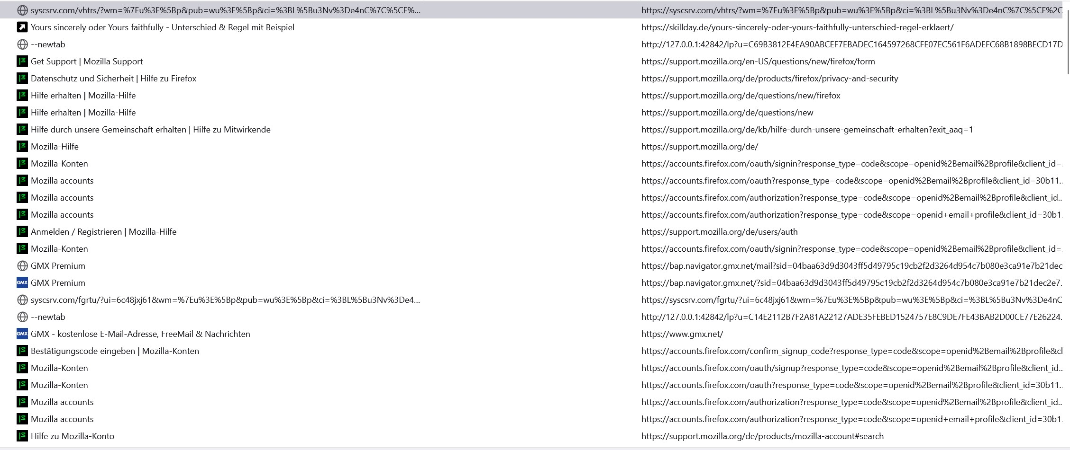Select Anmelden / Registrieren | Mozilla-Hilfe
The image size is (1070, 450).
click(x=104, y=232)
